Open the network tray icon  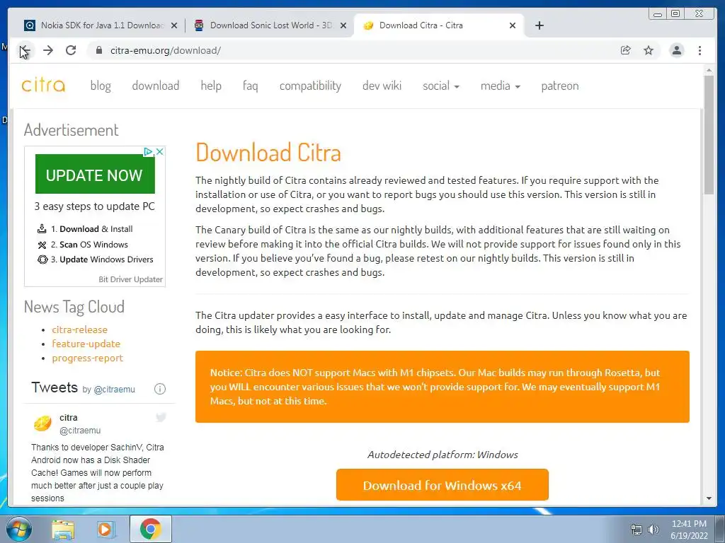(636, 530)
